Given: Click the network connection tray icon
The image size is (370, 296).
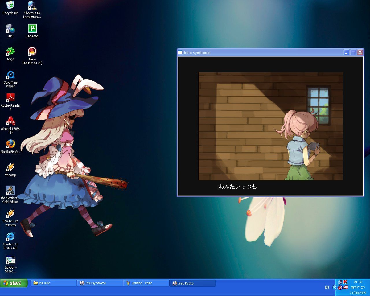Looking at the screenshot, I should point(340,282).
